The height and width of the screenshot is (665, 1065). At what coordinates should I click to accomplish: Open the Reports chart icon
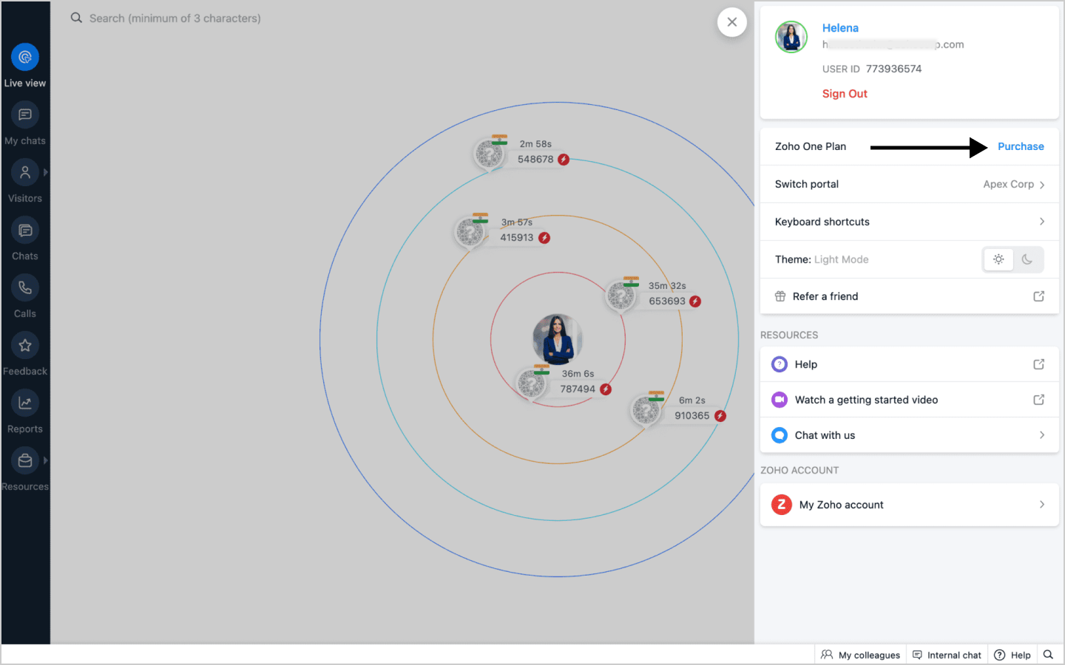25,403
